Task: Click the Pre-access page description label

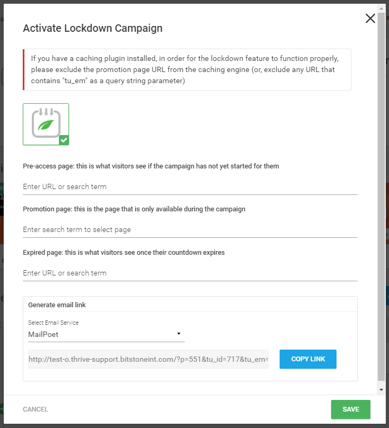Action: click(x=151, y=166)
